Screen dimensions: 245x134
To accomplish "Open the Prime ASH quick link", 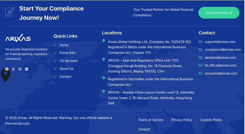I will 68,53.
